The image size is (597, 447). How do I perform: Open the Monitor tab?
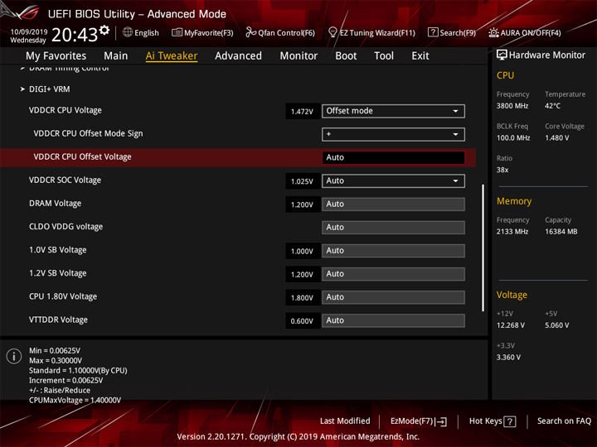point(298,56)
